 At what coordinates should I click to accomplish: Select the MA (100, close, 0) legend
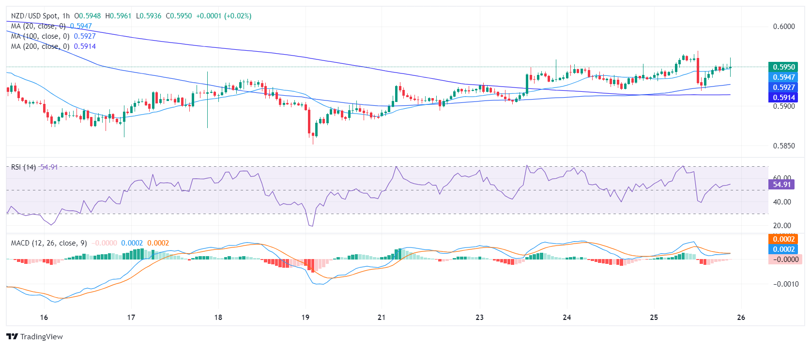coord(40,36)
